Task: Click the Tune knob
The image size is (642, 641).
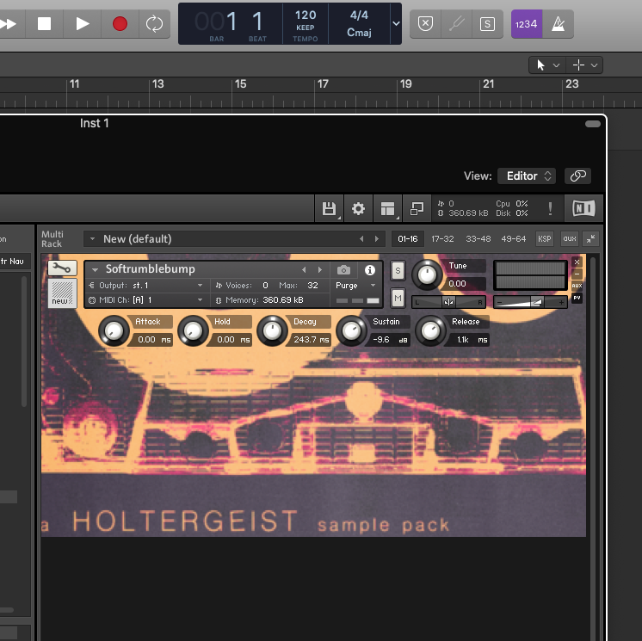Action: pos(427,274)
